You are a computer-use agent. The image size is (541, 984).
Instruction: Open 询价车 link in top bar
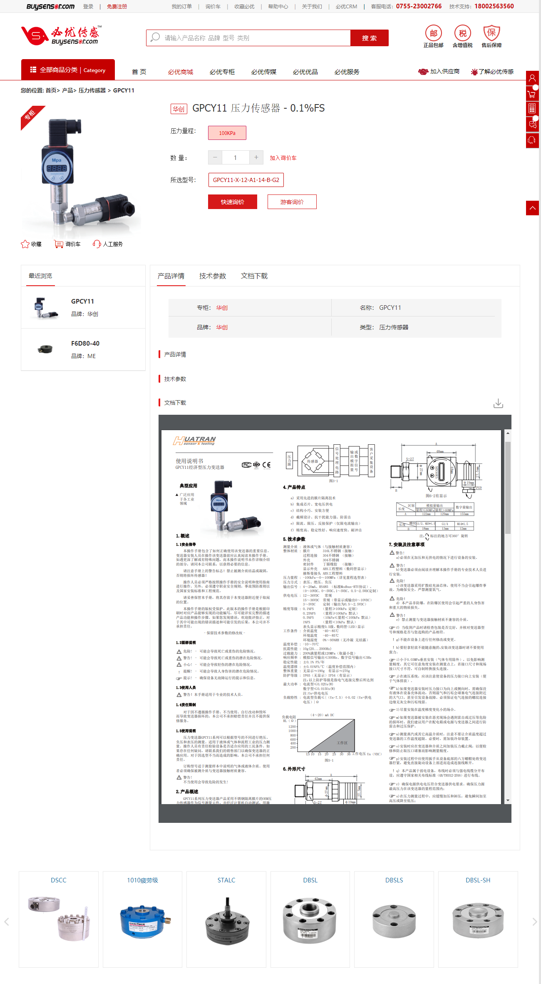pos(213,7)
